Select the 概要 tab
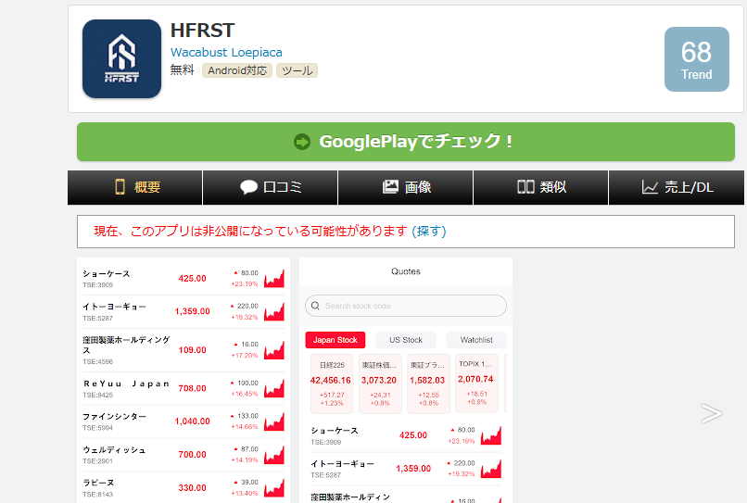747x503 pixels. 134,187
